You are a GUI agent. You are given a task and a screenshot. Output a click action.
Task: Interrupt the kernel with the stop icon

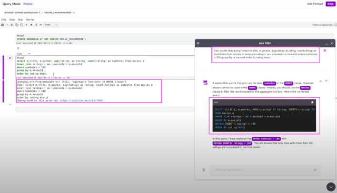[31, 25]
